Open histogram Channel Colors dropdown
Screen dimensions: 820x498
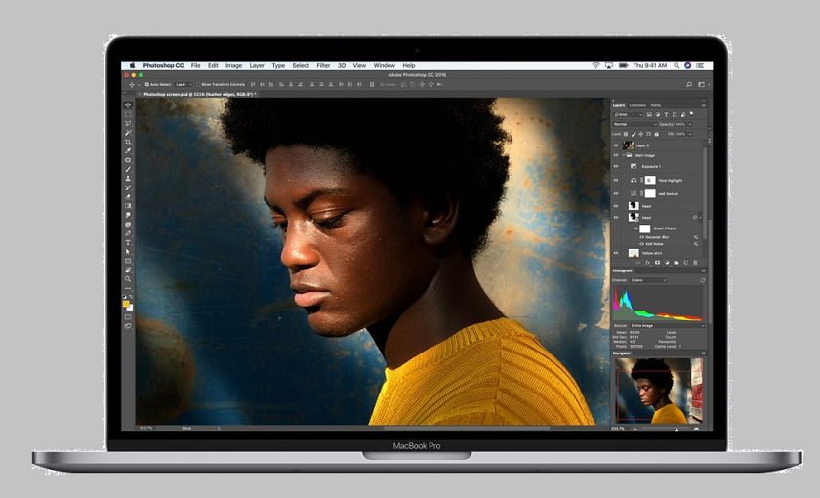[x=647, y=280]
